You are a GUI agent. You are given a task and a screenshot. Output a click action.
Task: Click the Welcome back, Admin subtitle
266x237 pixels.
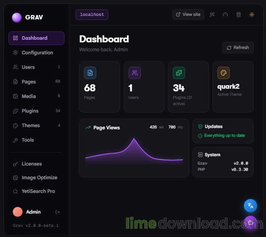[103, 49]
